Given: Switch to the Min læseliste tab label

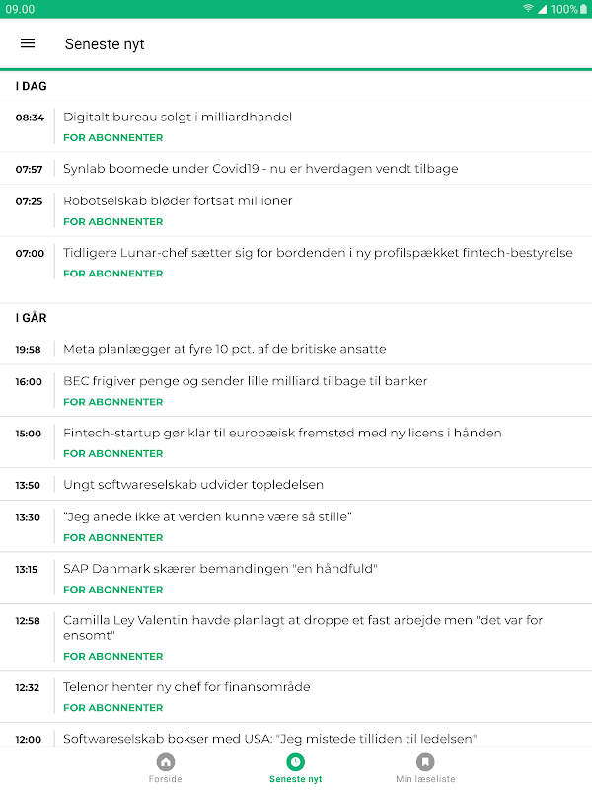Looking at the screenshot, I should [x=425, y=779].
